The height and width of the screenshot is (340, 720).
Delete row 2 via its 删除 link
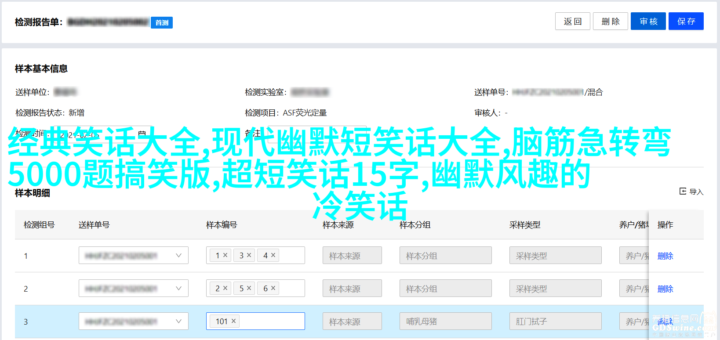point(665,289)
